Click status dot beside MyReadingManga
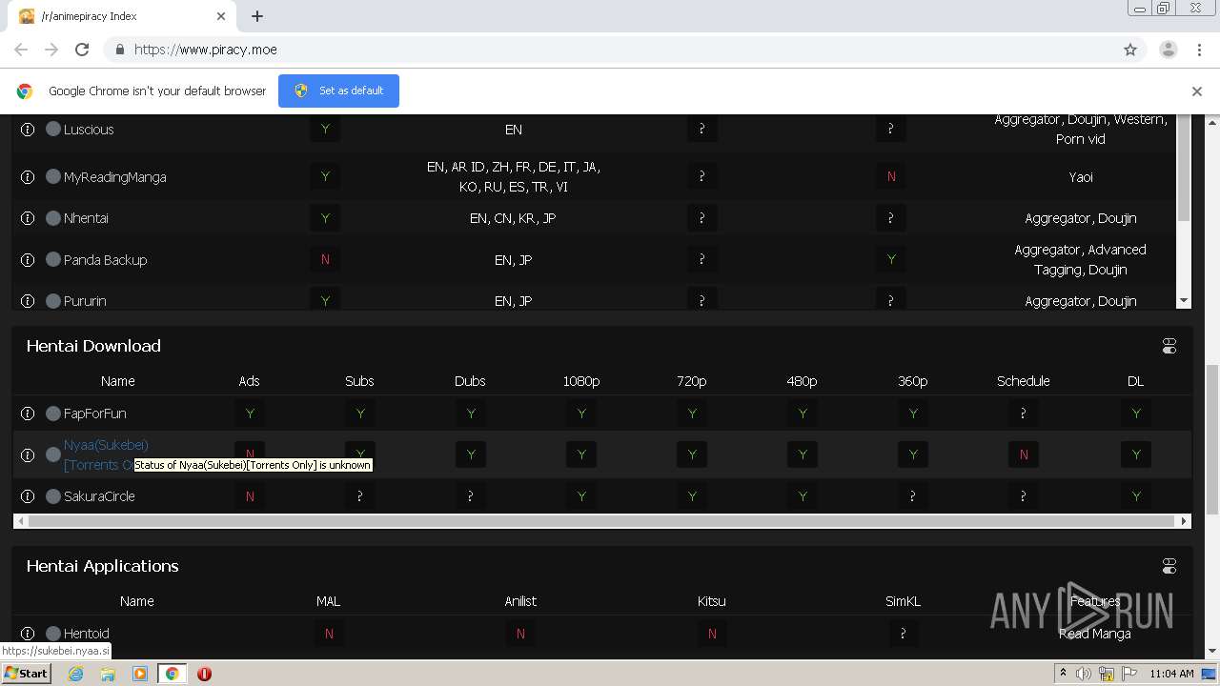 [53, 177]
